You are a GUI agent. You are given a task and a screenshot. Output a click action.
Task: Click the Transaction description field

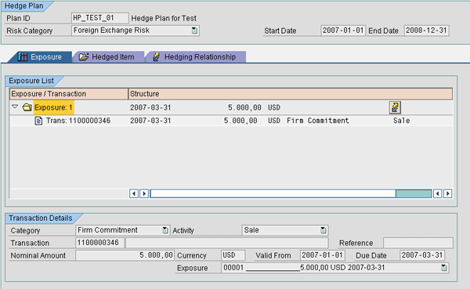(x=227, y=243)
